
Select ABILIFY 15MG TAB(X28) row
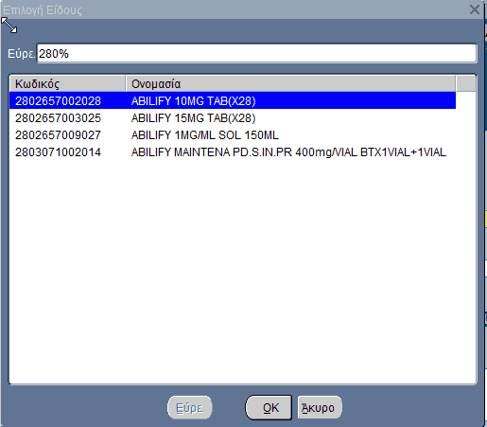(233, 117)
